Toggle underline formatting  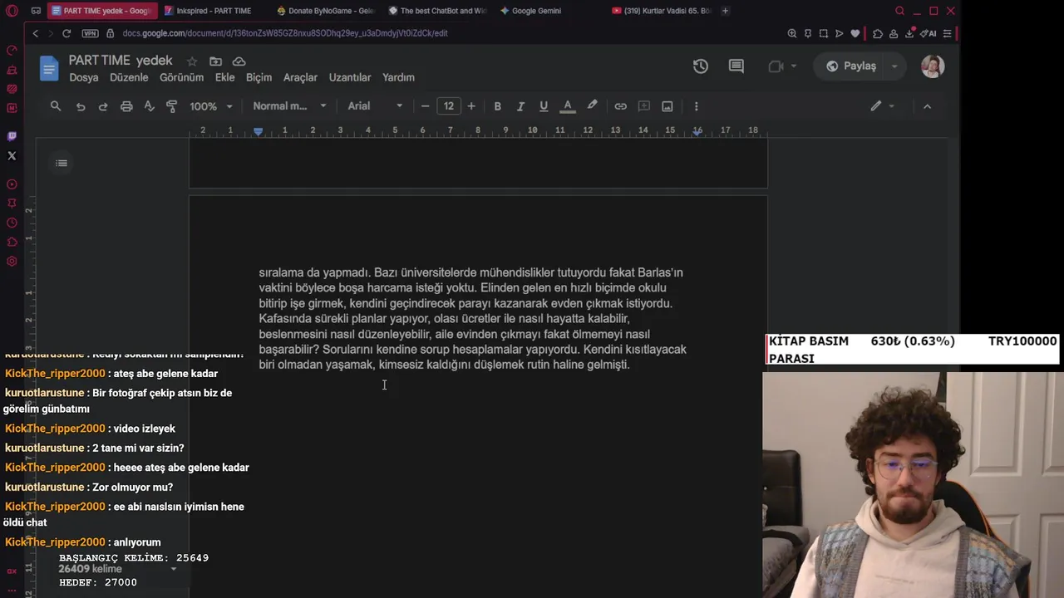click(544, 106)
